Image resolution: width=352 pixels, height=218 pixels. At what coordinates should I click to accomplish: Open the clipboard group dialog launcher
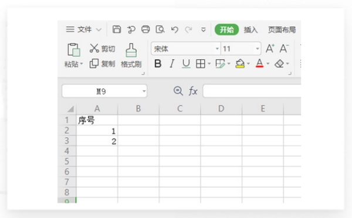[x=143, y=73]
